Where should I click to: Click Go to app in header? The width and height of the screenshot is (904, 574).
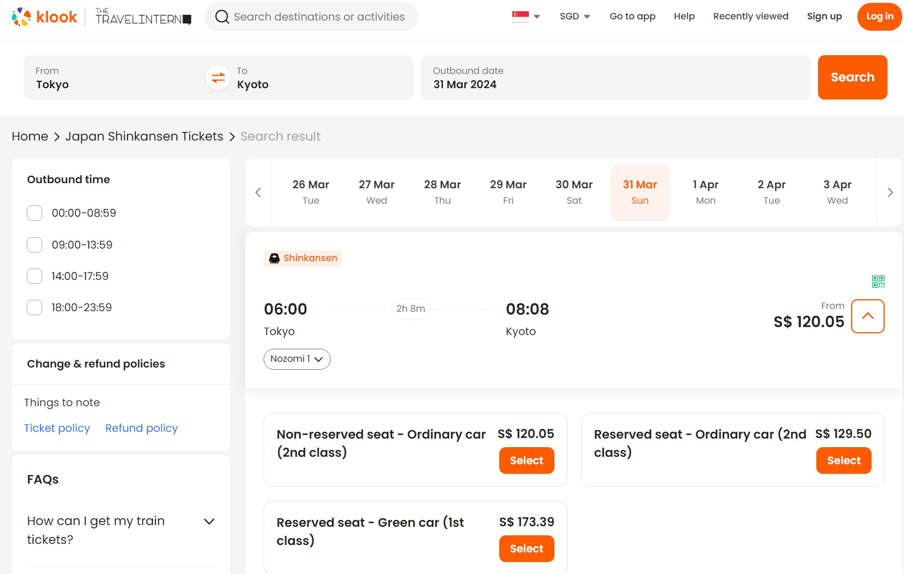(x=632, y=16)
